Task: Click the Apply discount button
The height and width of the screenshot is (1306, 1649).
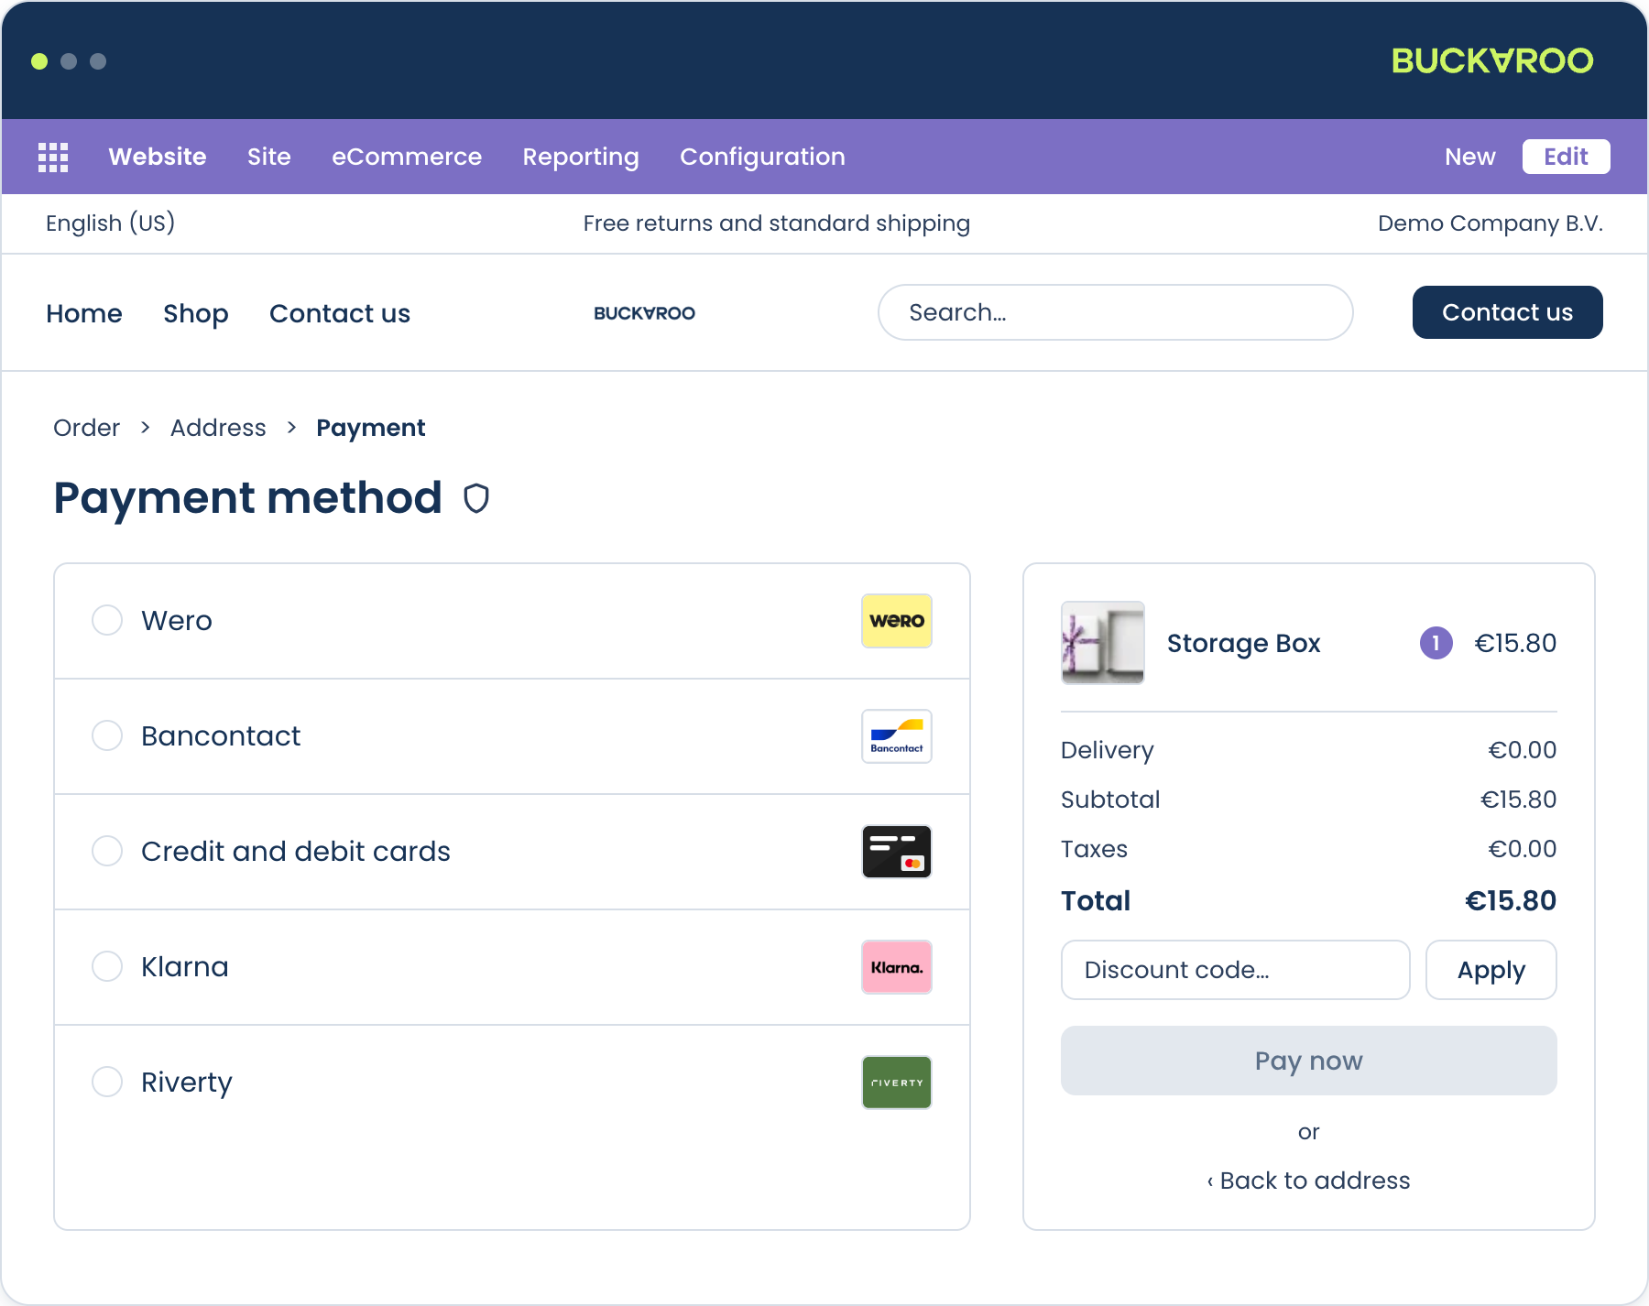Action: point(1491,970)
